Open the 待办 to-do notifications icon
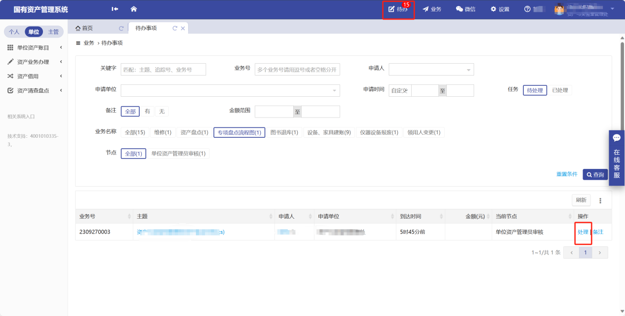This screenshot has width=625, height=316. [x=398, y=9]
